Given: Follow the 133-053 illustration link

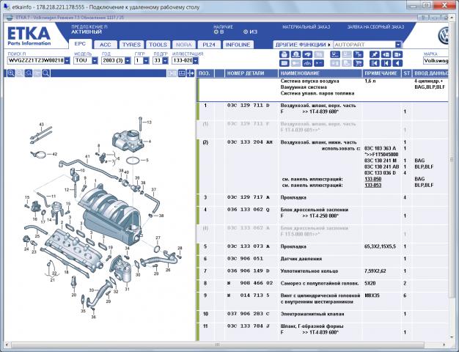Looking at the screenshot, I should tap(372, 185).
